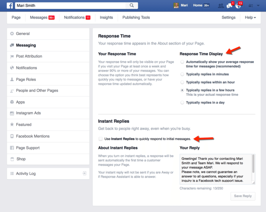Click the Messages 99+ badge
Viewport: 266px width, 212px height.
52,18
